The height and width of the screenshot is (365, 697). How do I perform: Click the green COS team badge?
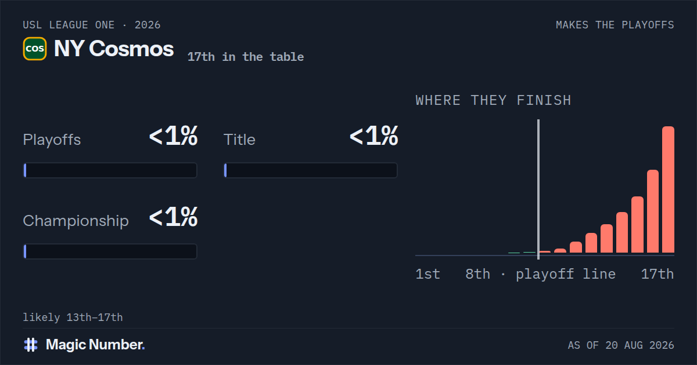coord(35,49)
